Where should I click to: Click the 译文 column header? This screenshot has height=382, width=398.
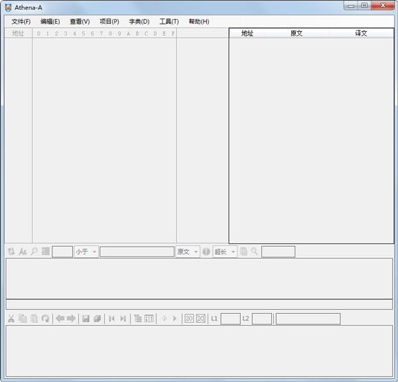tap(362, 33)
